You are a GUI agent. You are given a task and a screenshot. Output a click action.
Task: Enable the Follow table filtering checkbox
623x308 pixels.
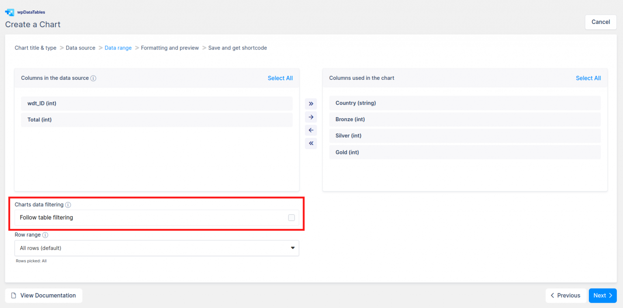coord(291,218)
